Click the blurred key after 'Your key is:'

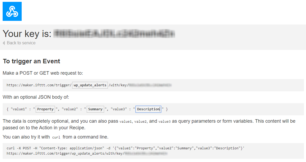pyautogui.click(x=114, y=34)
